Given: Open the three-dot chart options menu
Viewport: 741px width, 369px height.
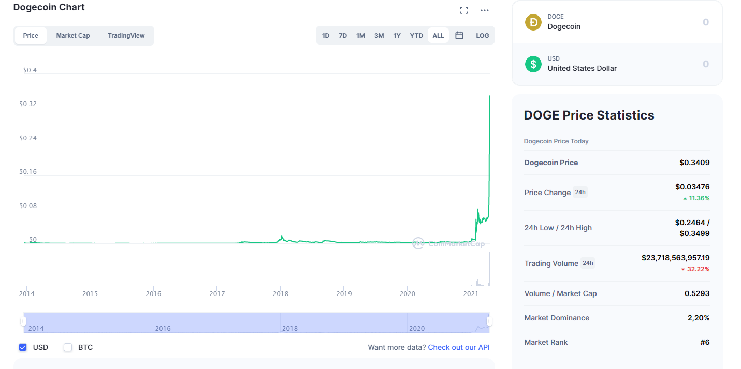Looking at the screenshot, I should (x=485, y=10).
